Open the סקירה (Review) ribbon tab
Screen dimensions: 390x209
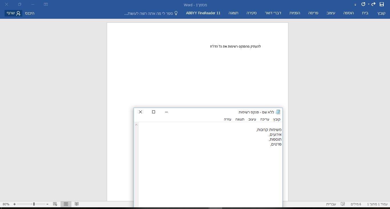click(x=252, y=13)
